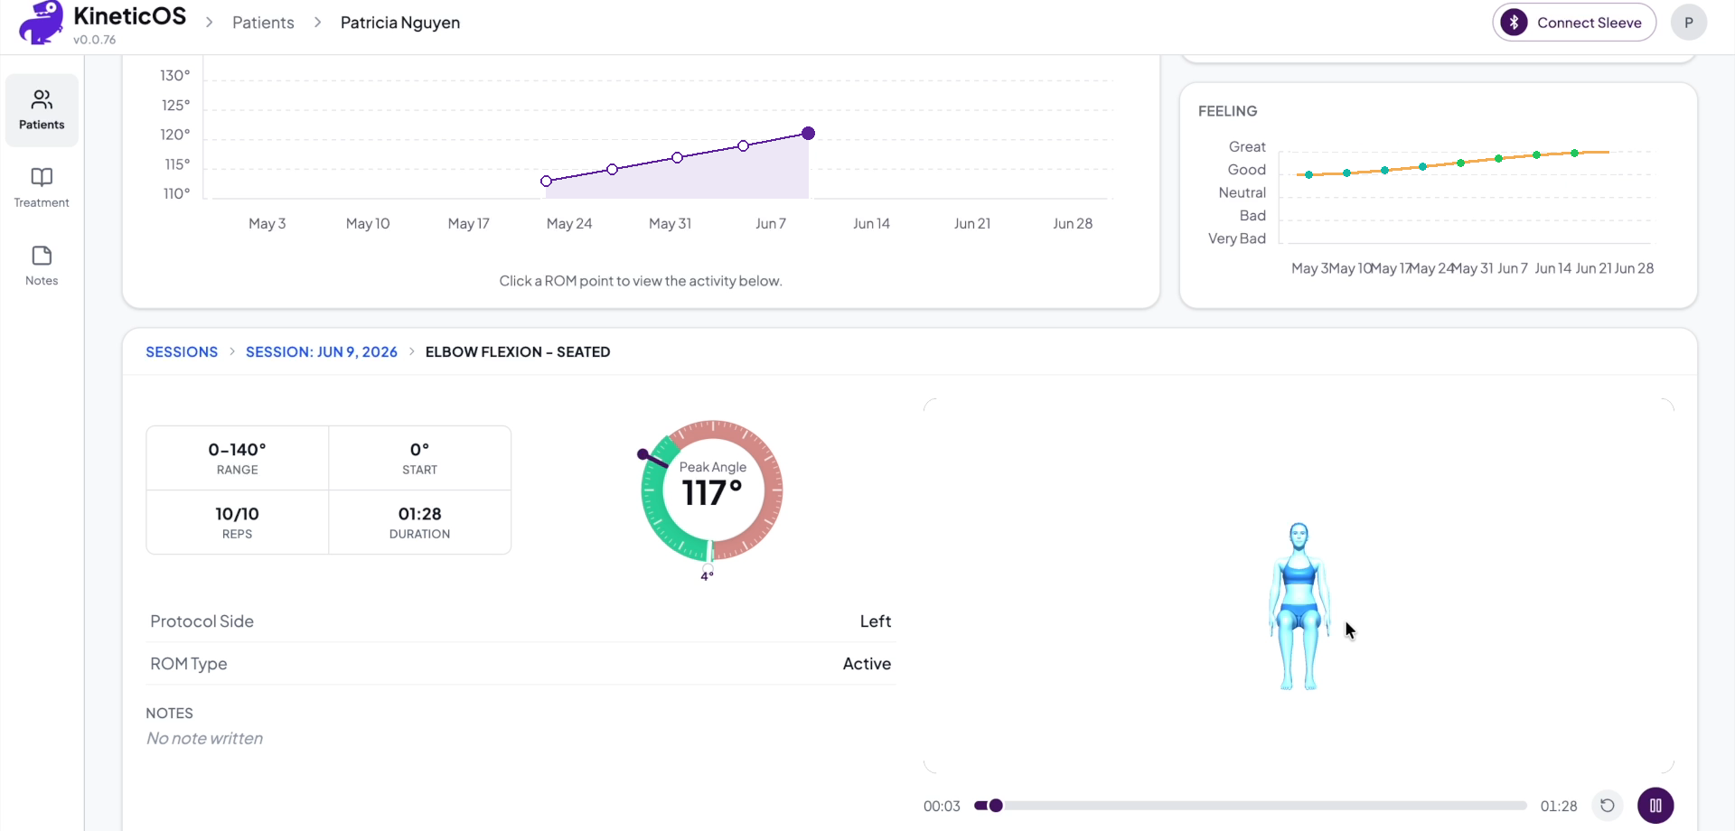Click the total time 01:28 beside slider

1559,807
